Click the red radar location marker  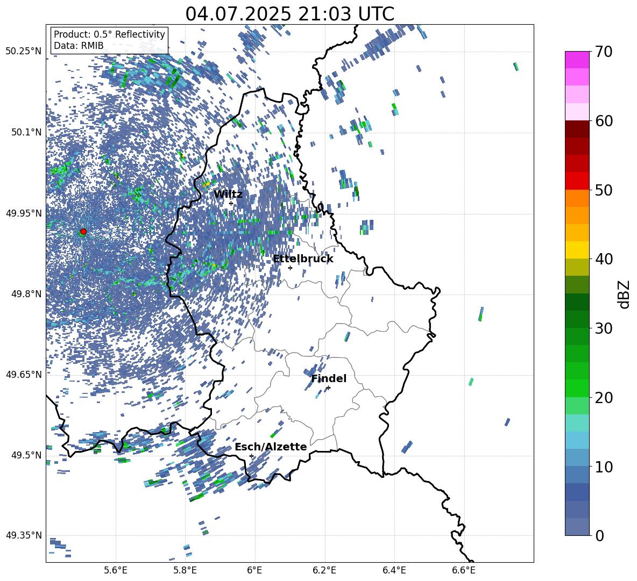(x=83, y=231)
